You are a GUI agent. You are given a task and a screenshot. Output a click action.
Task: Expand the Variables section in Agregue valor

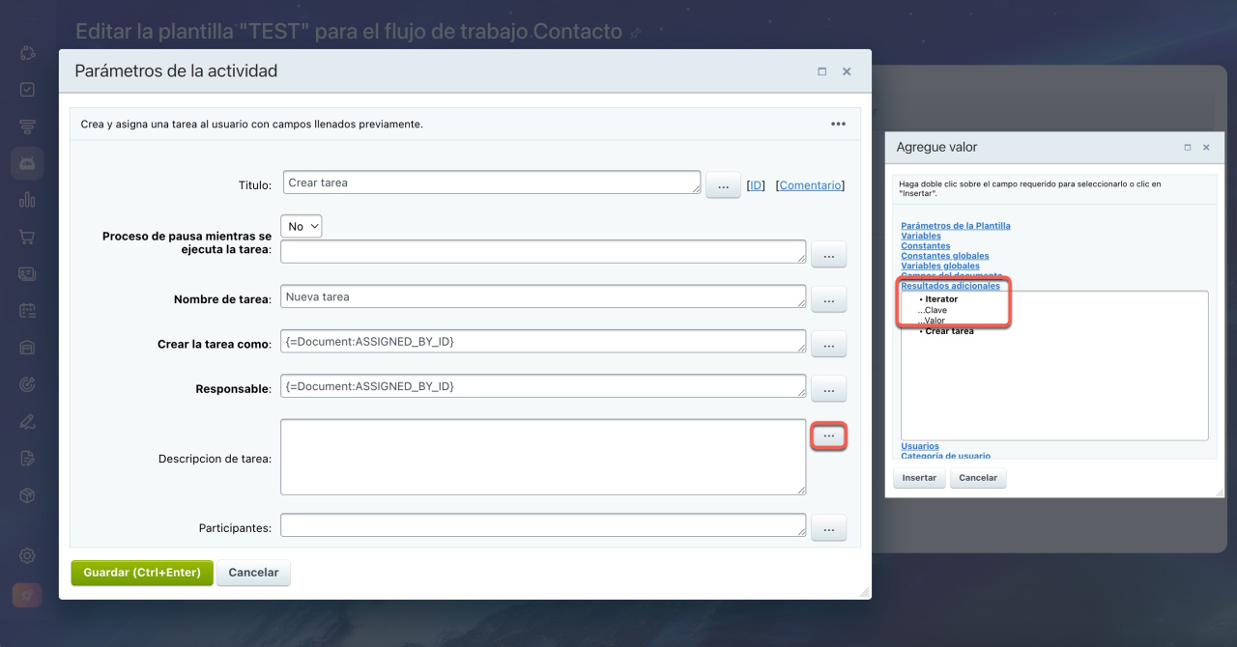coord(920,236)
